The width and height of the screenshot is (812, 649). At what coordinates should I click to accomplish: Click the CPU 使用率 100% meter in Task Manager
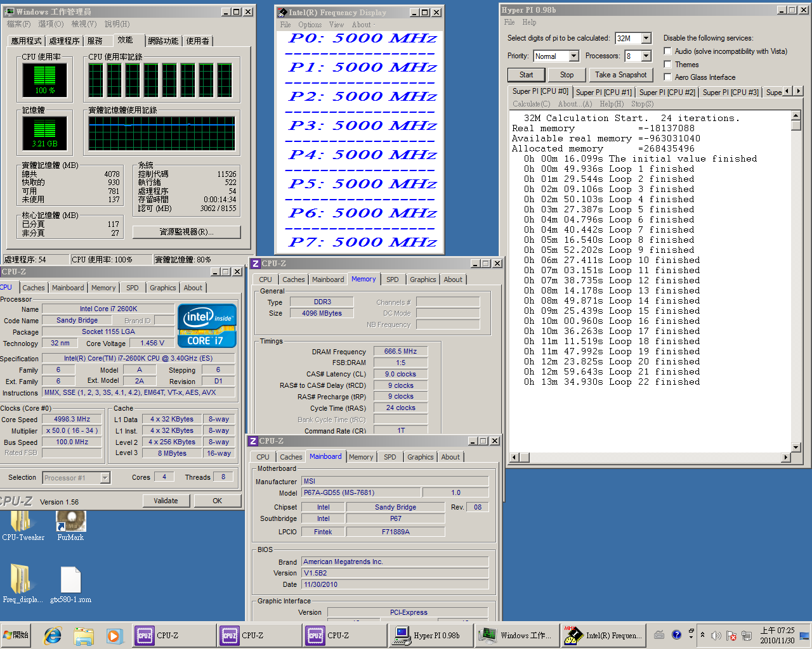pyautogui.click(x=44, y=80)
